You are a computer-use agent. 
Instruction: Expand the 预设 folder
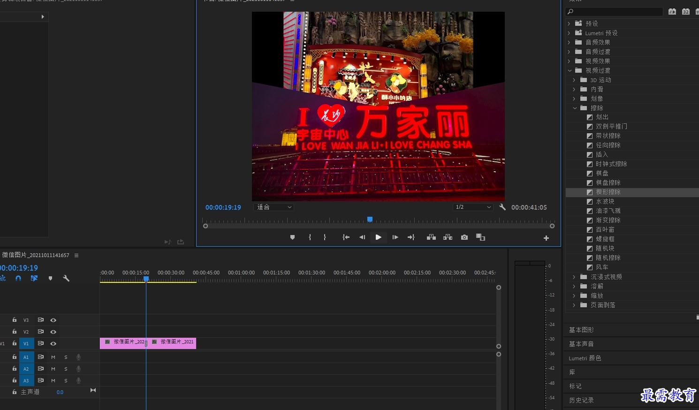pos(569,23)
